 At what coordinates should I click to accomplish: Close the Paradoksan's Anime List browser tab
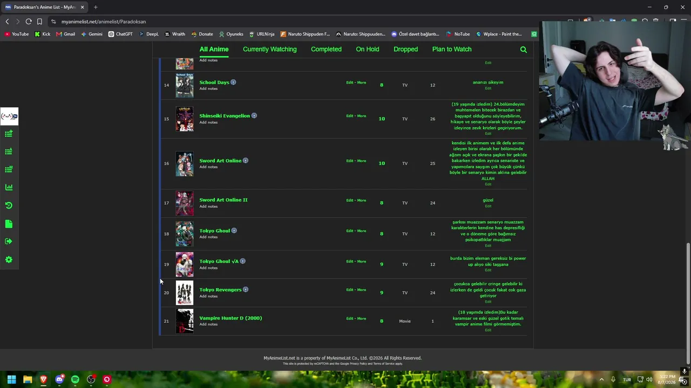82,7
